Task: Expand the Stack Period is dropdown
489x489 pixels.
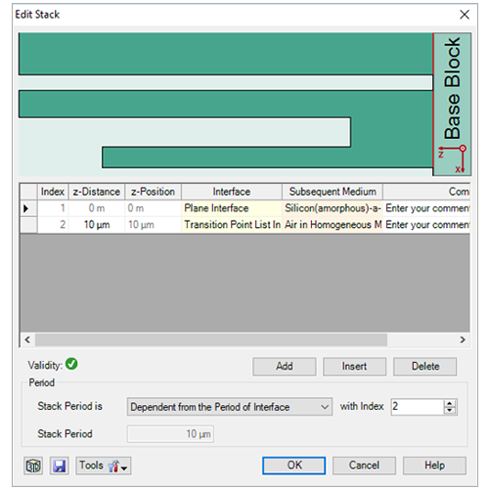Action: point(230,407)
